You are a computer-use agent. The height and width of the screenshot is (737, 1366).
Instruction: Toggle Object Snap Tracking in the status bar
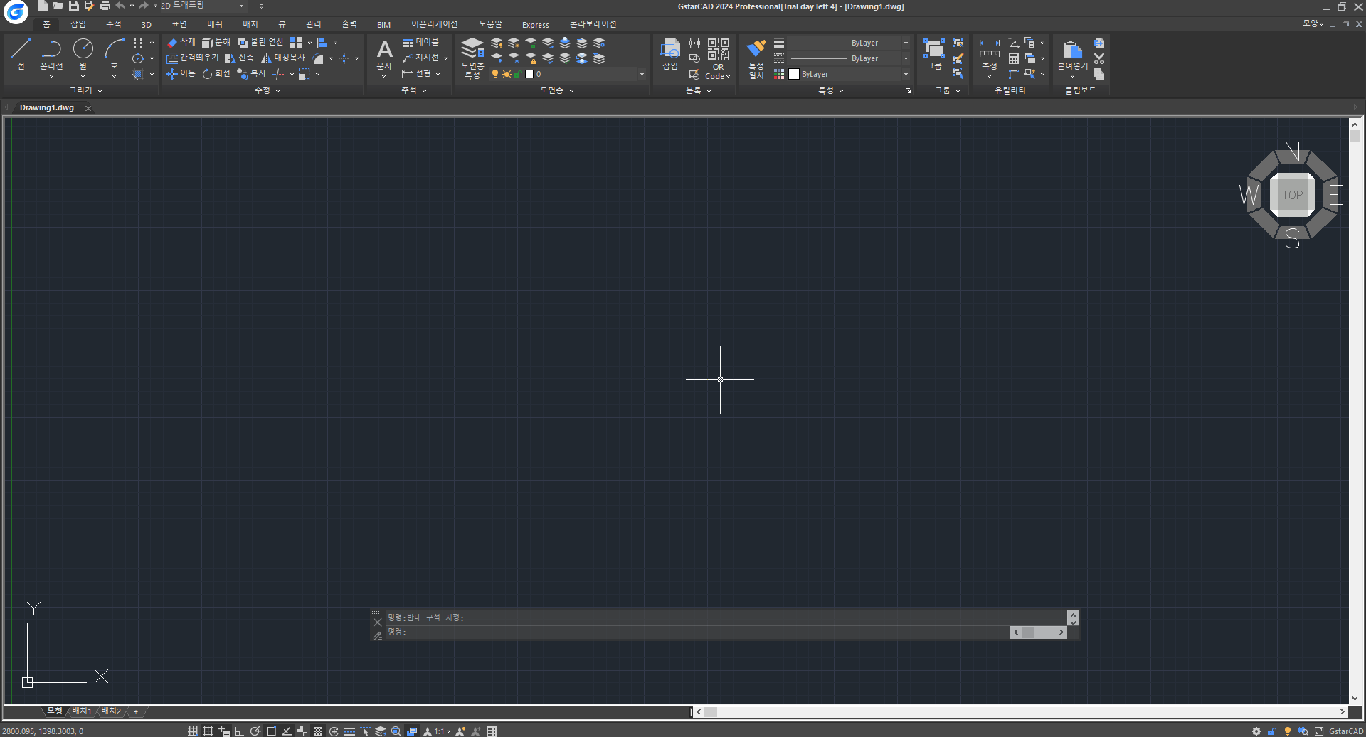point(287,731)
